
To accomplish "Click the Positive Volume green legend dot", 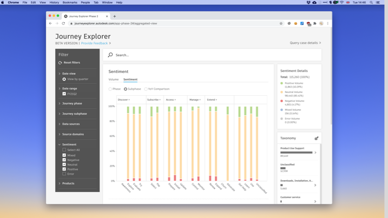I will tap(281, 83).
